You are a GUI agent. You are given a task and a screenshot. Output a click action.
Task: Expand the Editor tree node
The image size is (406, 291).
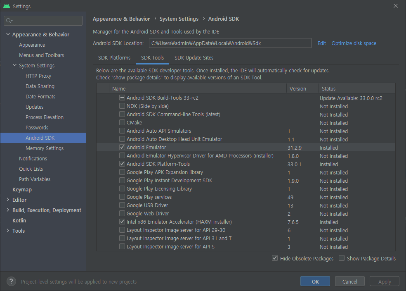coord(8,200)
